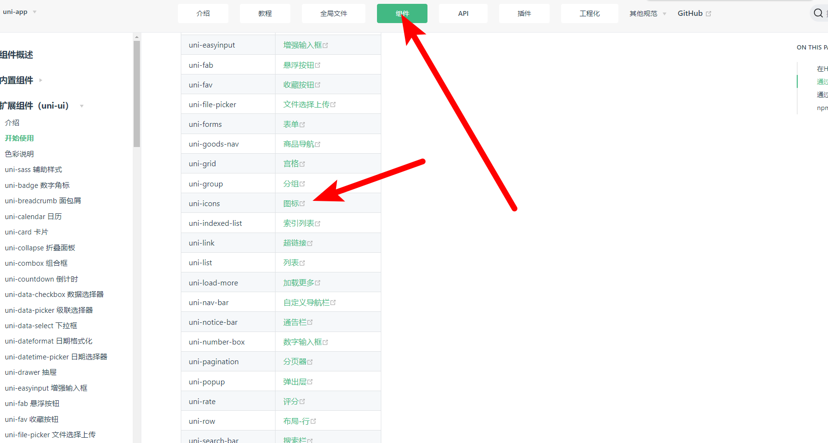Click the external icon beside 自定义导航栏
The height and width of the screenshot is (443, 828).
[333, 303]
